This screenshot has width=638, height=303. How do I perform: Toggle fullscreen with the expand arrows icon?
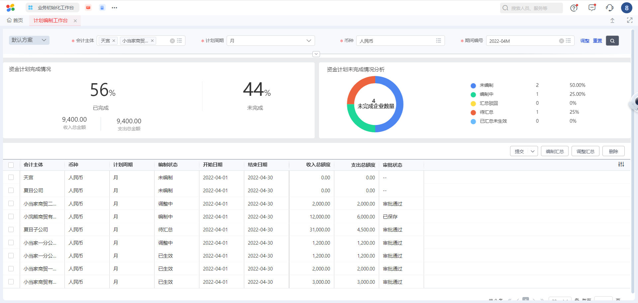(x=630, y=20)
